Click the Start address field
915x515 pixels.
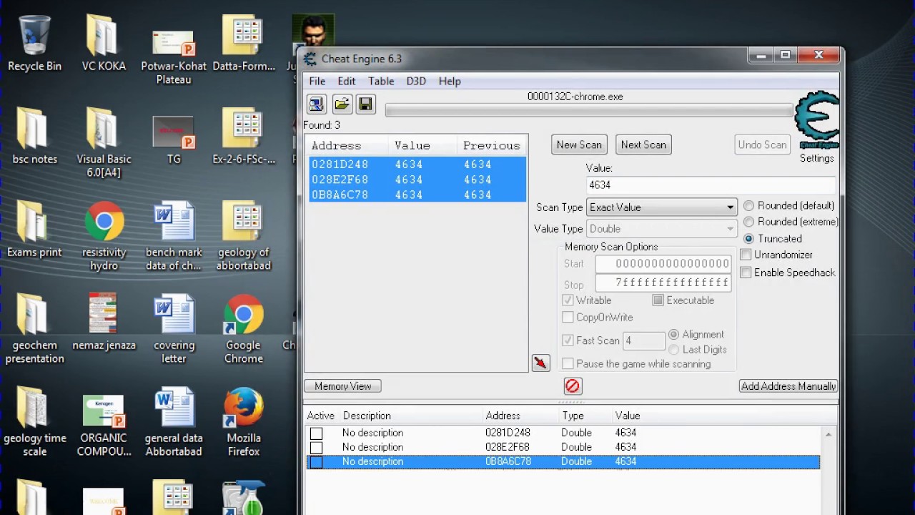(x=663, y=264)
